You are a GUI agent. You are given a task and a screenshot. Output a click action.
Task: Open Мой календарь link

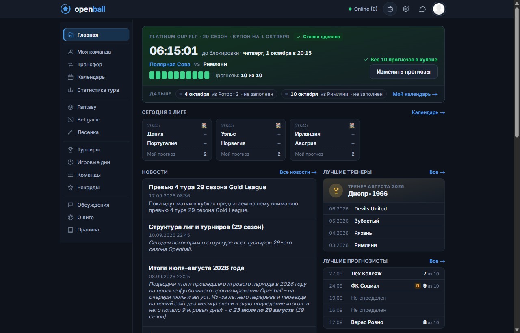coord(415,94)
